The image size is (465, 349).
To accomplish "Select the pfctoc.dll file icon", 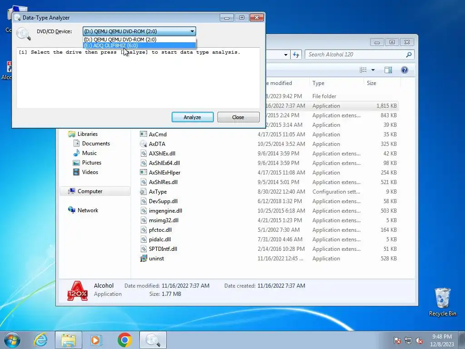I will click(x=143, y=229).
